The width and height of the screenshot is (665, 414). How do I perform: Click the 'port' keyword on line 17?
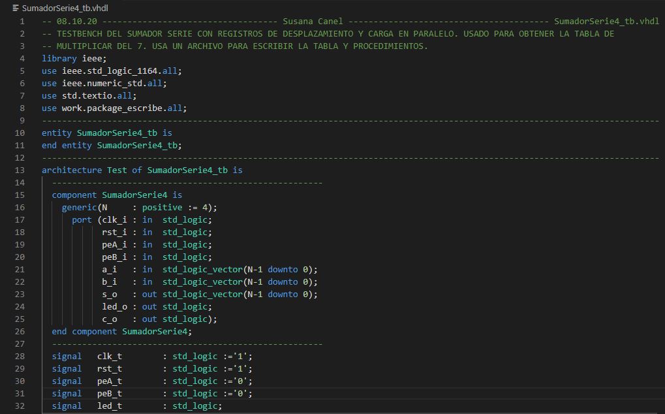[x=82, y=219]
